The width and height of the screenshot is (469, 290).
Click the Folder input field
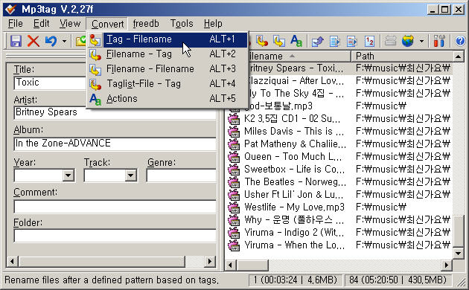point(115,236)
